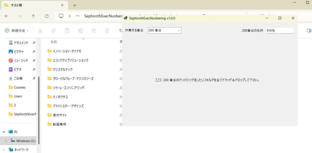This screenshot has width=312, height=153.
Task: Select folder グローバルウェーブ・テクノロジーズ
Action: click(70, 79)
